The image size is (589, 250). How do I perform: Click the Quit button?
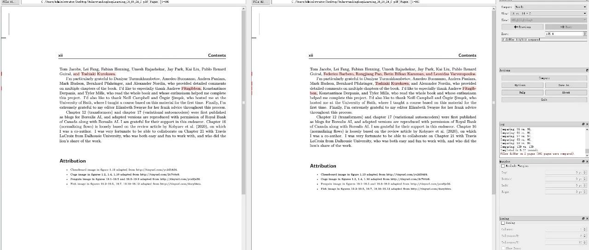pos(544,99)
